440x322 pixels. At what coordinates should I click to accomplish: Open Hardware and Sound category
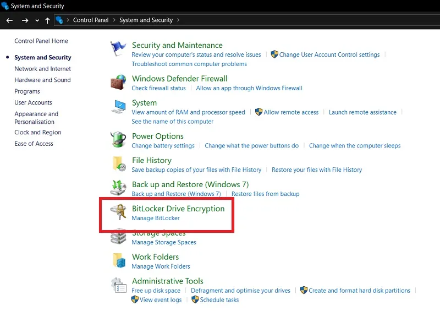pyautogui.click(x=43, y=80)
